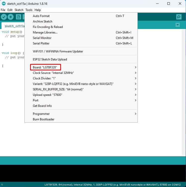Click the Arduino logo in title bar

tap(3, 3)
